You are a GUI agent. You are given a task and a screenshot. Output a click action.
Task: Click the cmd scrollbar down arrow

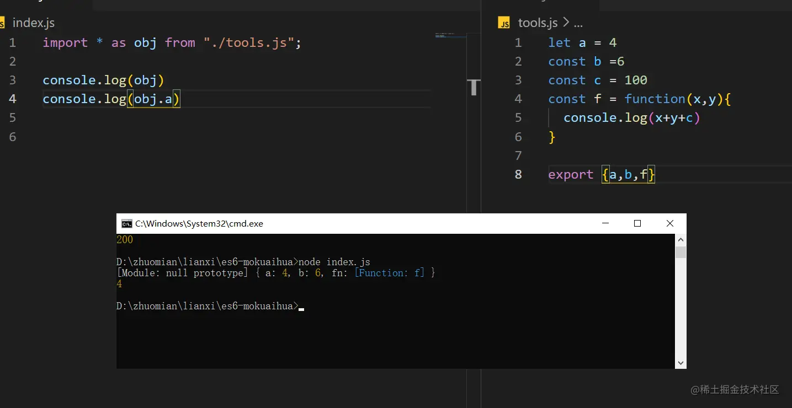681,363
